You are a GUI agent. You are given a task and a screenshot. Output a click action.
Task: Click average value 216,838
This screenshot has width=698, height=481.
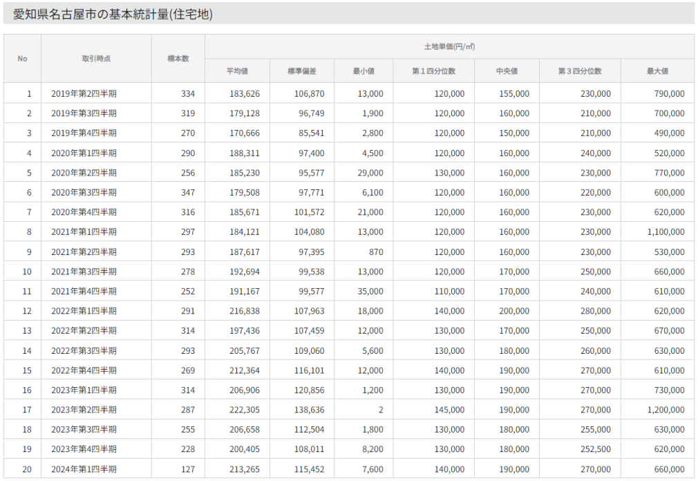pyautogui.click(x=245, y=311)
